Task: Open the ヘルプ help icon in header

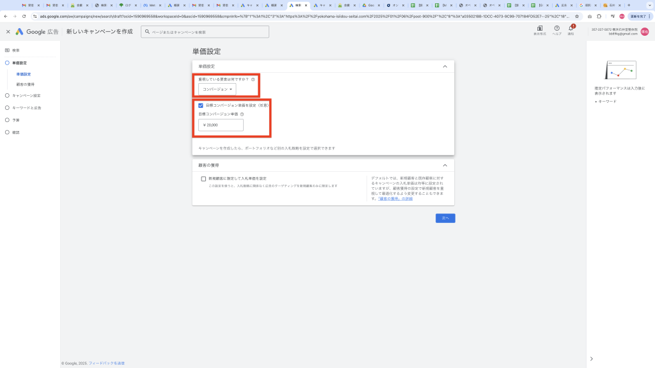Action: pos(556,28)
